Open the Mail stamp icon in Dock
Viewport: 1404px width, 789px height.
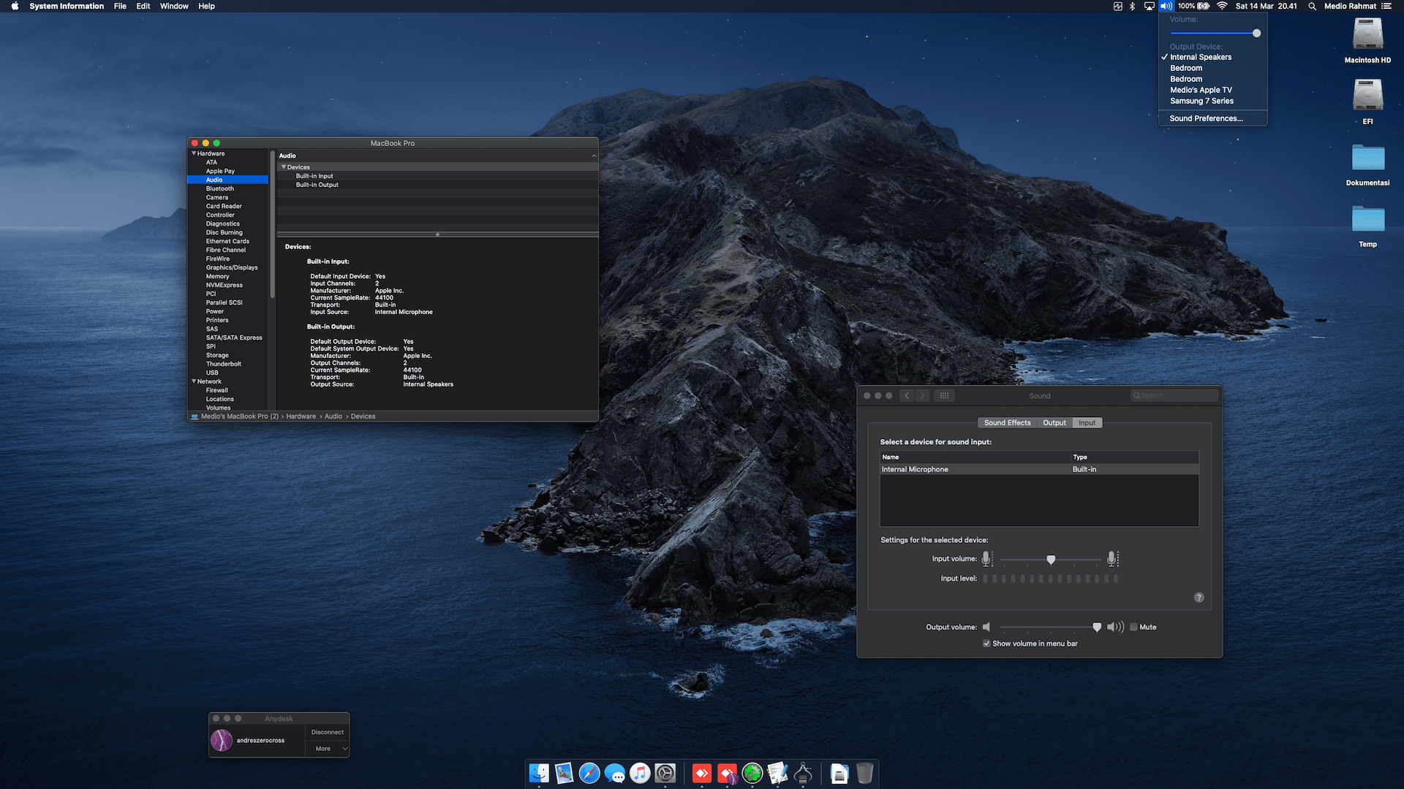(x=564, y=773)
